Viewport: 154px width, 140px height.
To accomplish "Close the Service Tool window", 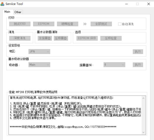I will tap(149, 4).
